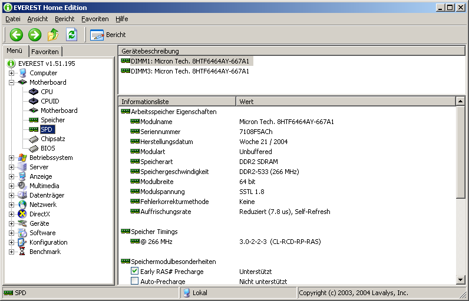The image size is (469, 301).
Task: Open the Bericht report button
Action: [x=108, y=35]
